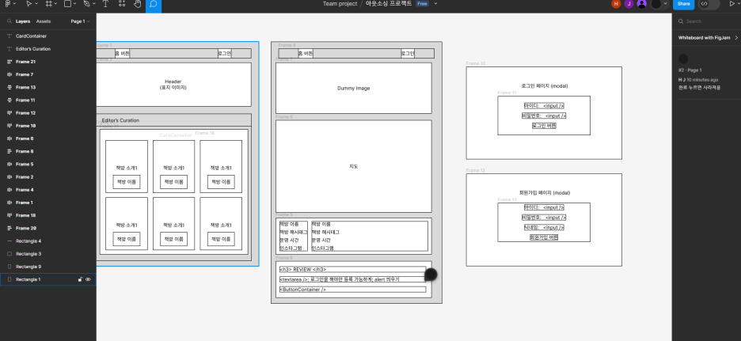Hide the Rectangle 1 layer
The image size is (741, 341).
click(88, 279)
